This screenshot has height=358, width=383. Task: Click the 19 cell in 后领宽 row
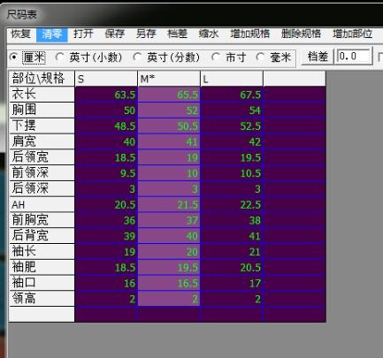169,157
